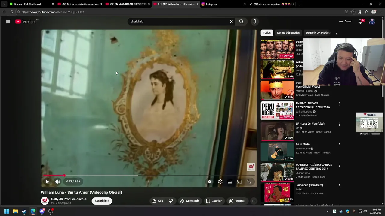Mute the video volume
The height and width of the screenshot is (216, 385).
(x=58, y=181)
